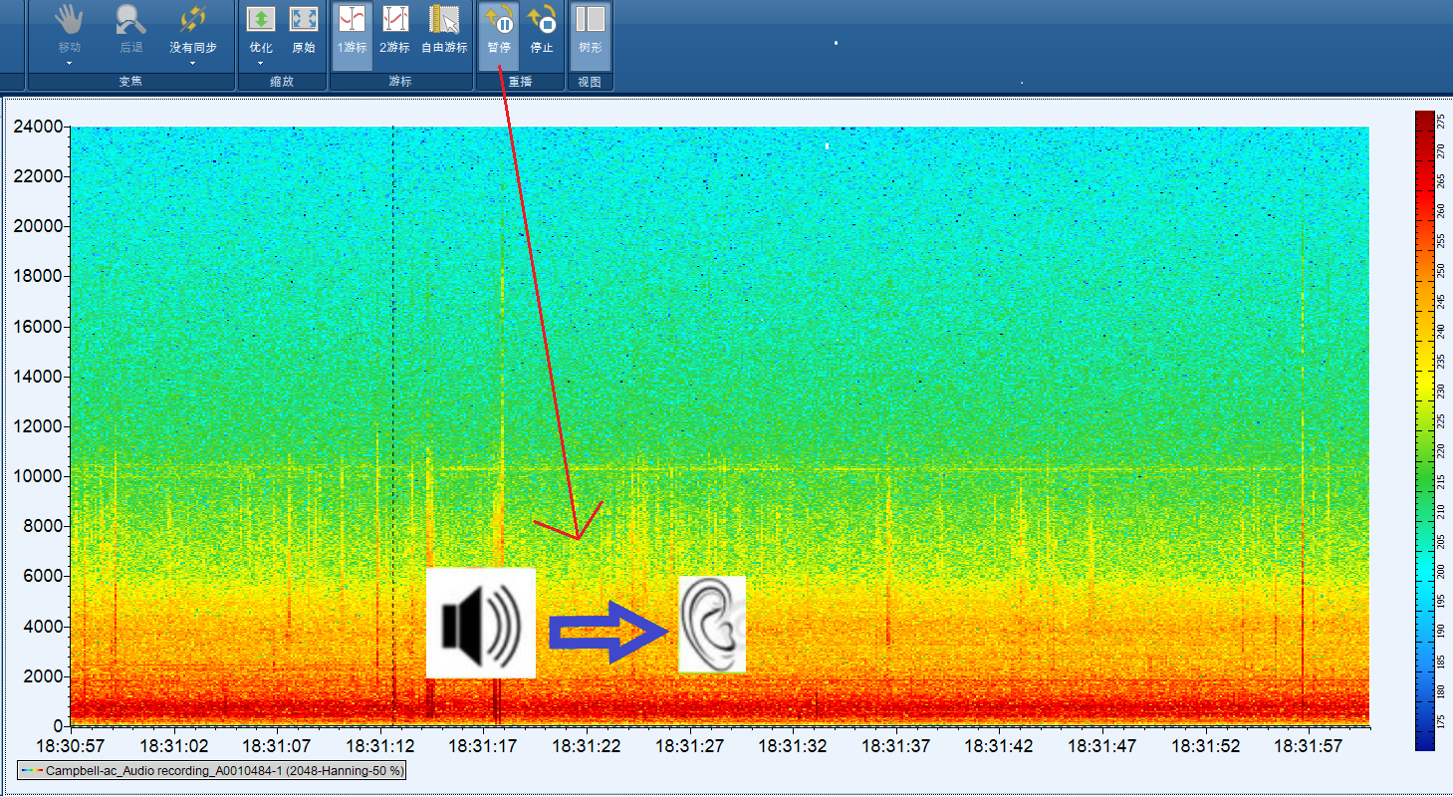The width and height of the screenshot is (1453, 797).
Task: Click the 优化 (optimize) zoom icon
Action: point(261,28)
